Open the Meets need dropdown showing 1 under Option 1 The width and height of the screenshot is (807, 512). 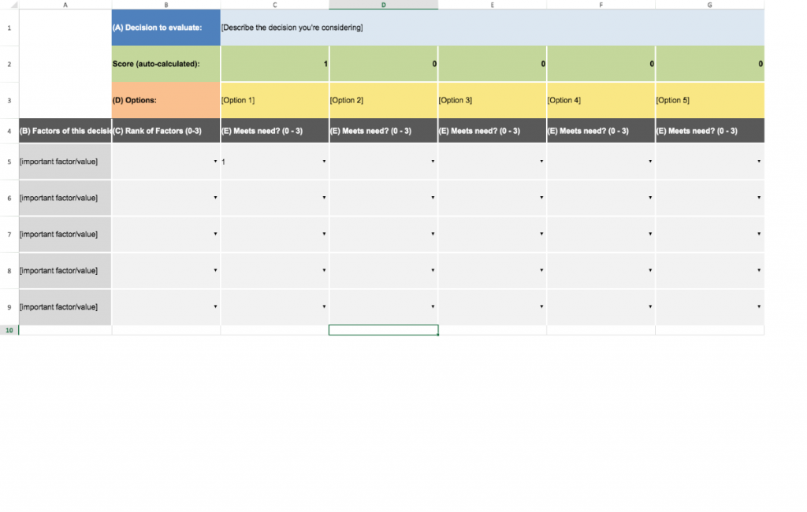323,161
